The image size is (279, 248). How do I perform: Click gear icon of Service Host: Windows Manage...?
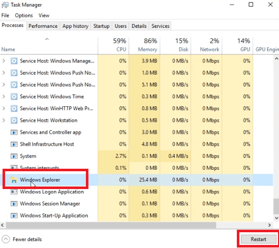(14, 61)
